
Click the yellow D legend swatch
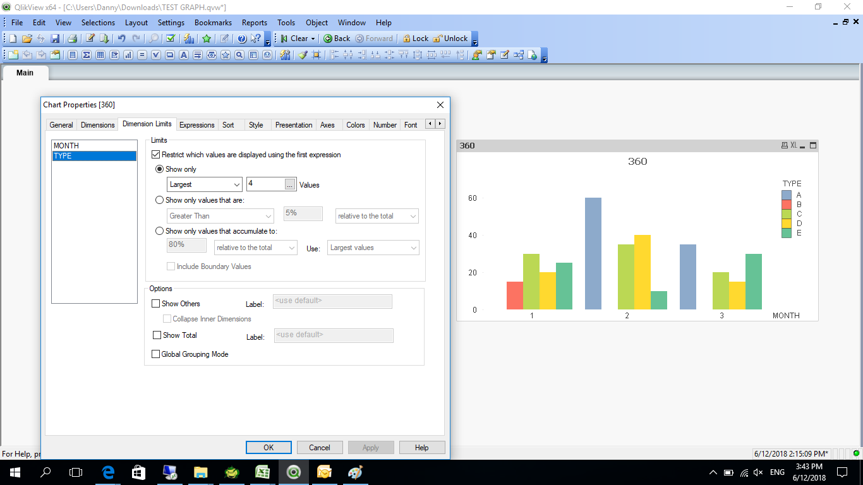(787, 224)
